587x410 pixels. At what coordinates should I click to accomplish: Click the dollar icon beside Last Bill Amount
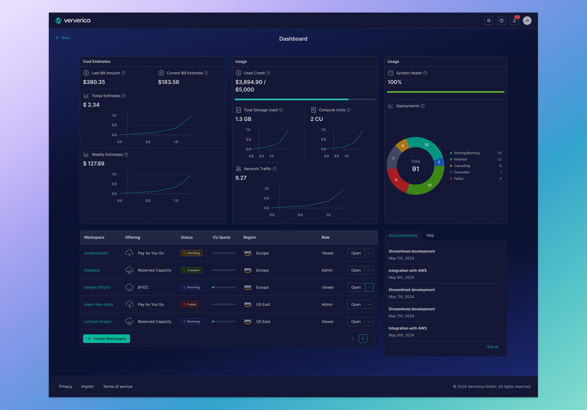(x=85, y=73)
